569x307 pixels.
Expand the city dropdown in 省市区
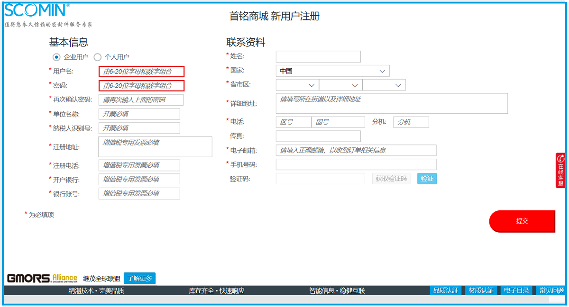(x=340, y=85)
